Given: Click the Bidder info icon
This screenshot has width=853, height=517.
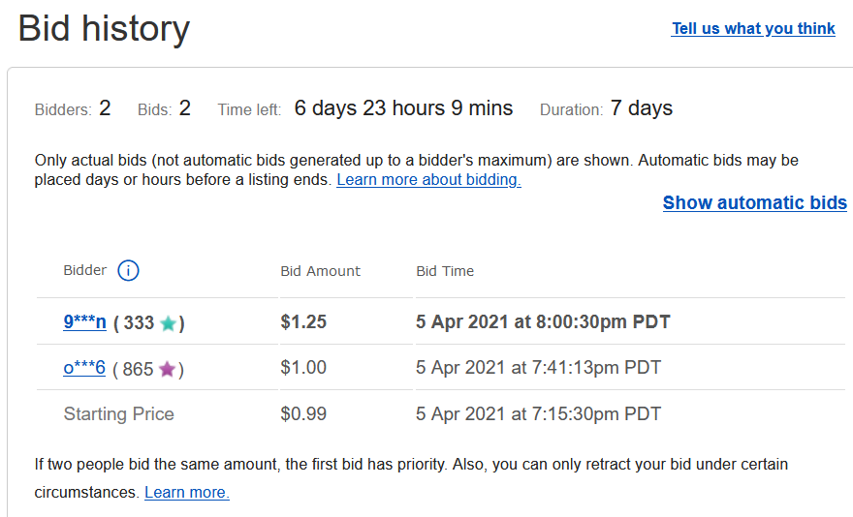Looking at the screenshot, I should [128, 271].
